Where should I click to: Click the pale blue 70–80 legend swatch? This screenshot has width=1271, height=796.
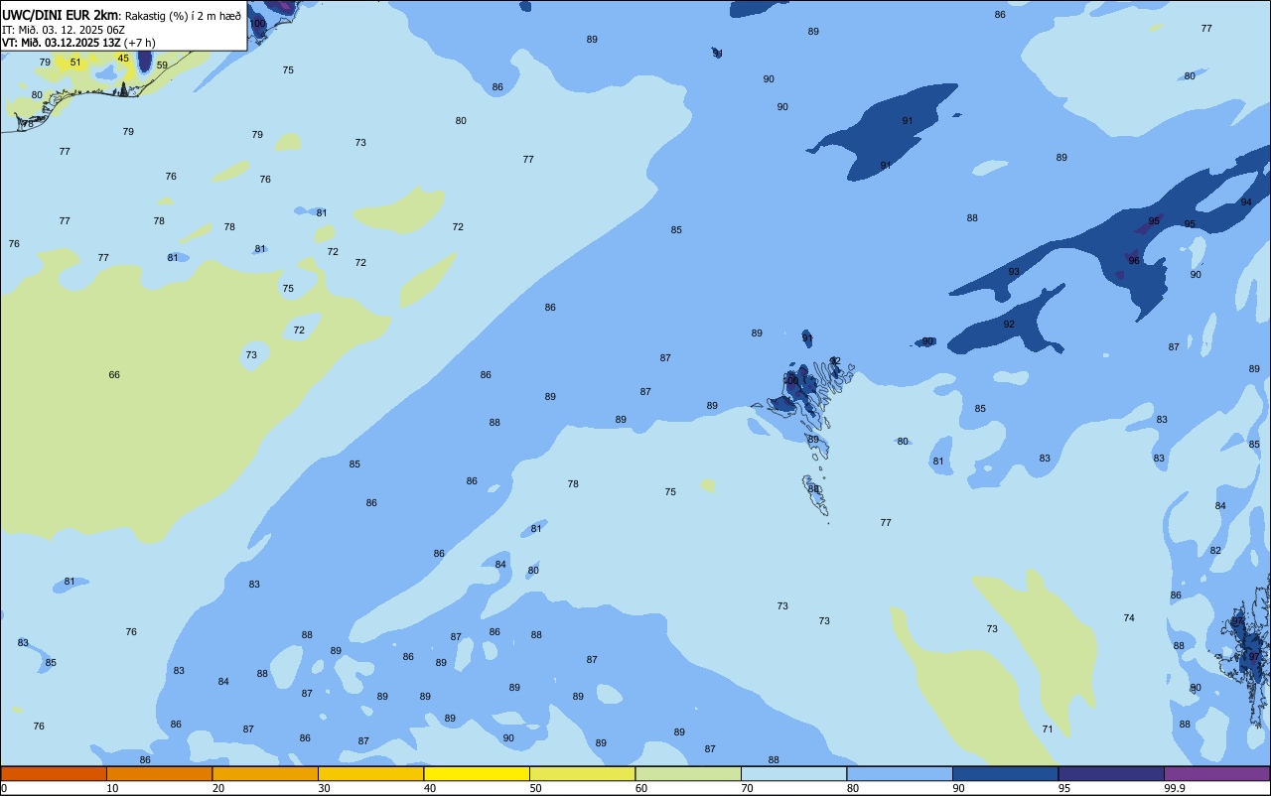click(x=793, y=773)
